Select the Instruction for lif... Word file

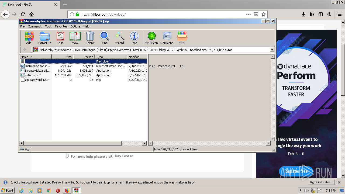pos(83,66)
